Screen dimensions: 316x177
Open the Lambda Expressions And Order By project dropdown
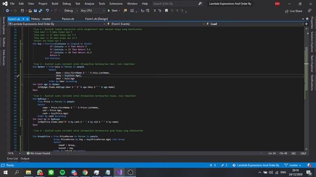click(x=57, y=24)
